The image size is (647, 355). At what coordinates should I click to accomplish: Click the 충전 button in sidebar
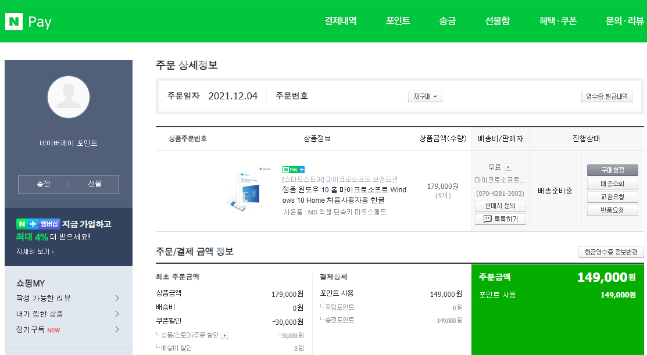pos(44,184)
